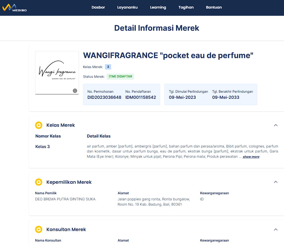Select owner name DEO BREMA PUTRA GINTING SUKA

65,199
